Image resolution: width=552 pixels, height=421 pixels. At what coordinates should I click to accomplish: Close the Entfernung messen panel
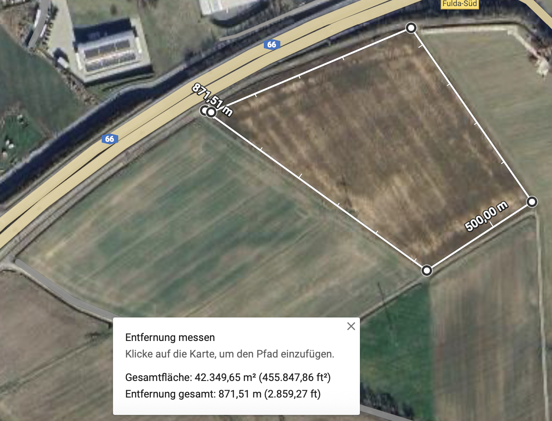351,326
